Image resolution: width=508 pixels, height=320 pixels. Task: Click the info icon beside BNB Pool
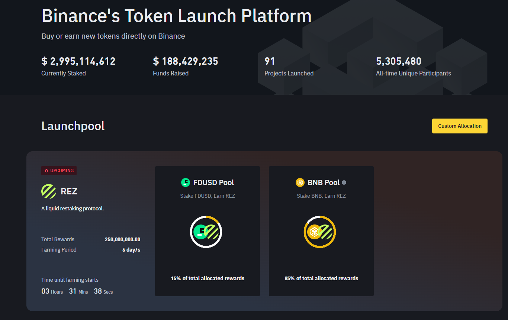(344, 182)
